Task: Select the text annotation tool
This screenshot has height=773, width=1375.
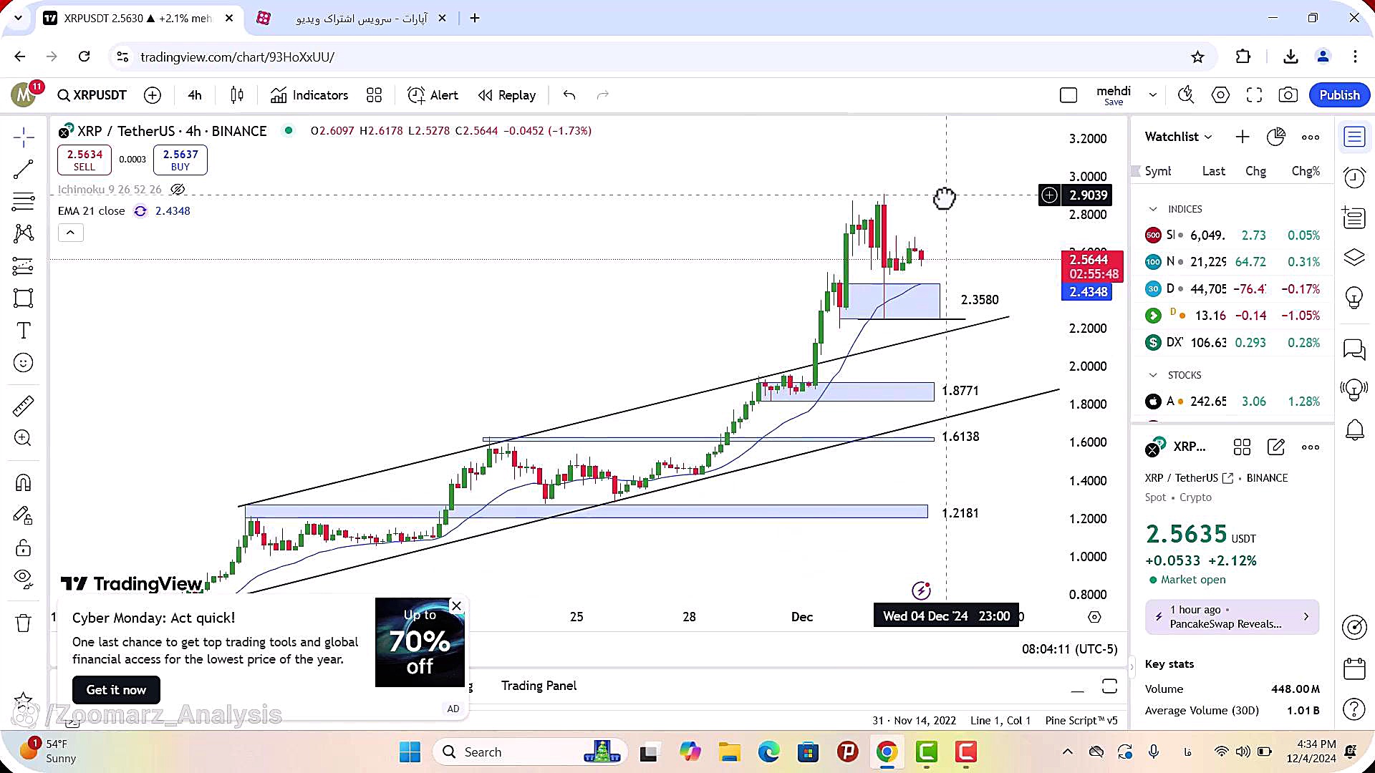Action: tap(23, 331)
